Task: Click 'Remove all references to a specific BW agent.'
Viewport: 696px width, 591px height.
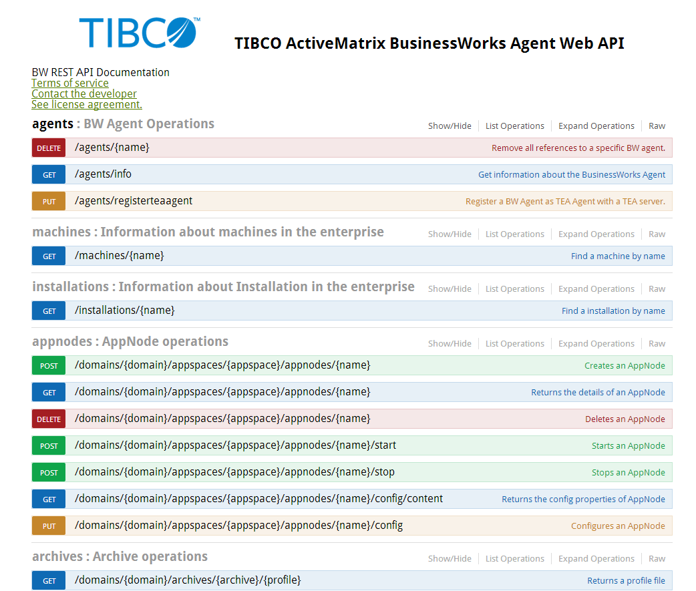Action: 578,148
